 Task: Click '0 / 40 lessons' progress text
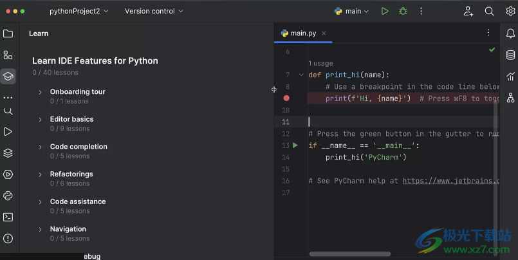pyautogui.click(x=55, y=72)
